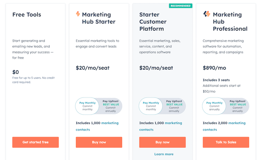The image size is (261, 160).
Task: Click the Starter Customer Platform title
Action: click(x=153, y=22)
